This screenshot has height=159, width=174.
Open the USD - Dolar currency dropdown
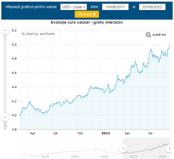tap(74, 7)
